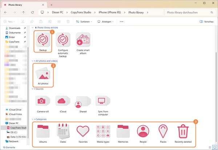The image size is (218, 150).
Task: Select the Photo library tab
Action: [23, 4]
